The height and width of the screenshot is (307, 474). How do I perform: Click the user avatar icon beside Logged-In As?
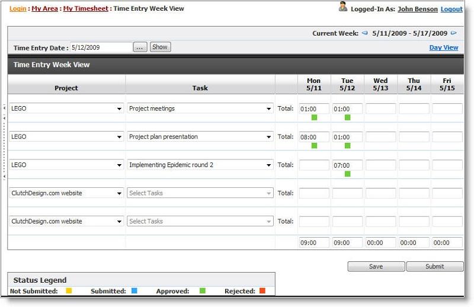coord(343,7)
